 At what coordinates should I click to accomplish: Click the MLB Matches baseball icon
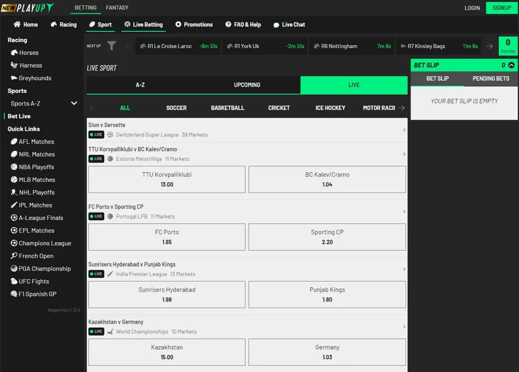(14, 180)
